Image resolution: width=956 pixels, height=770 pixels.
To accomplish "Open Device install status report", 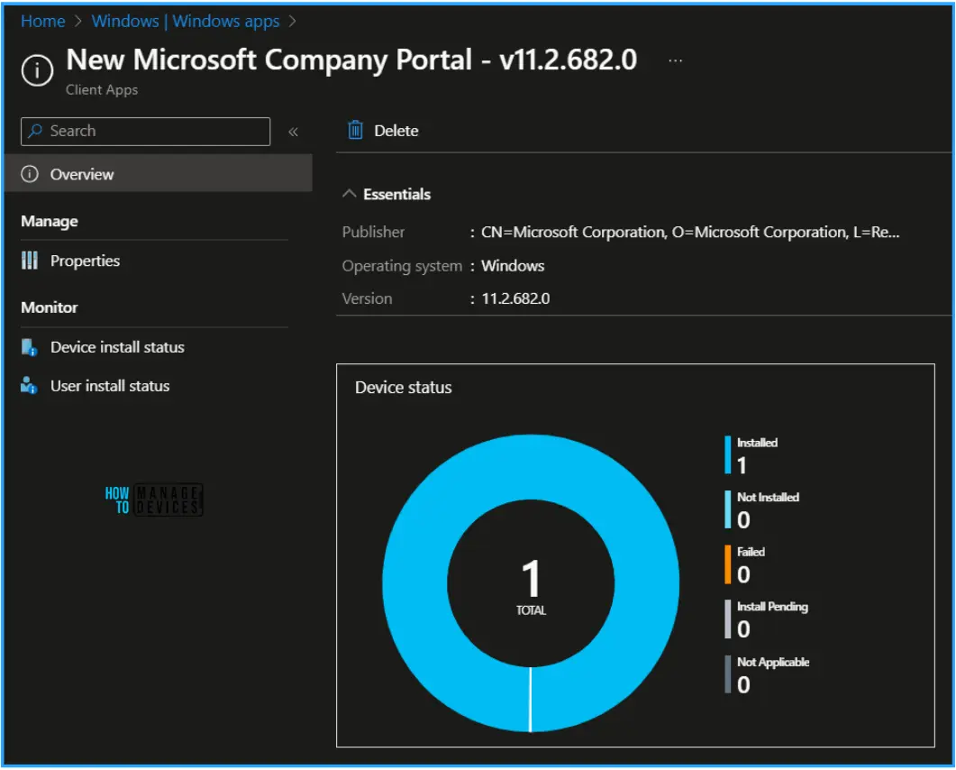I will click(117, 347).
